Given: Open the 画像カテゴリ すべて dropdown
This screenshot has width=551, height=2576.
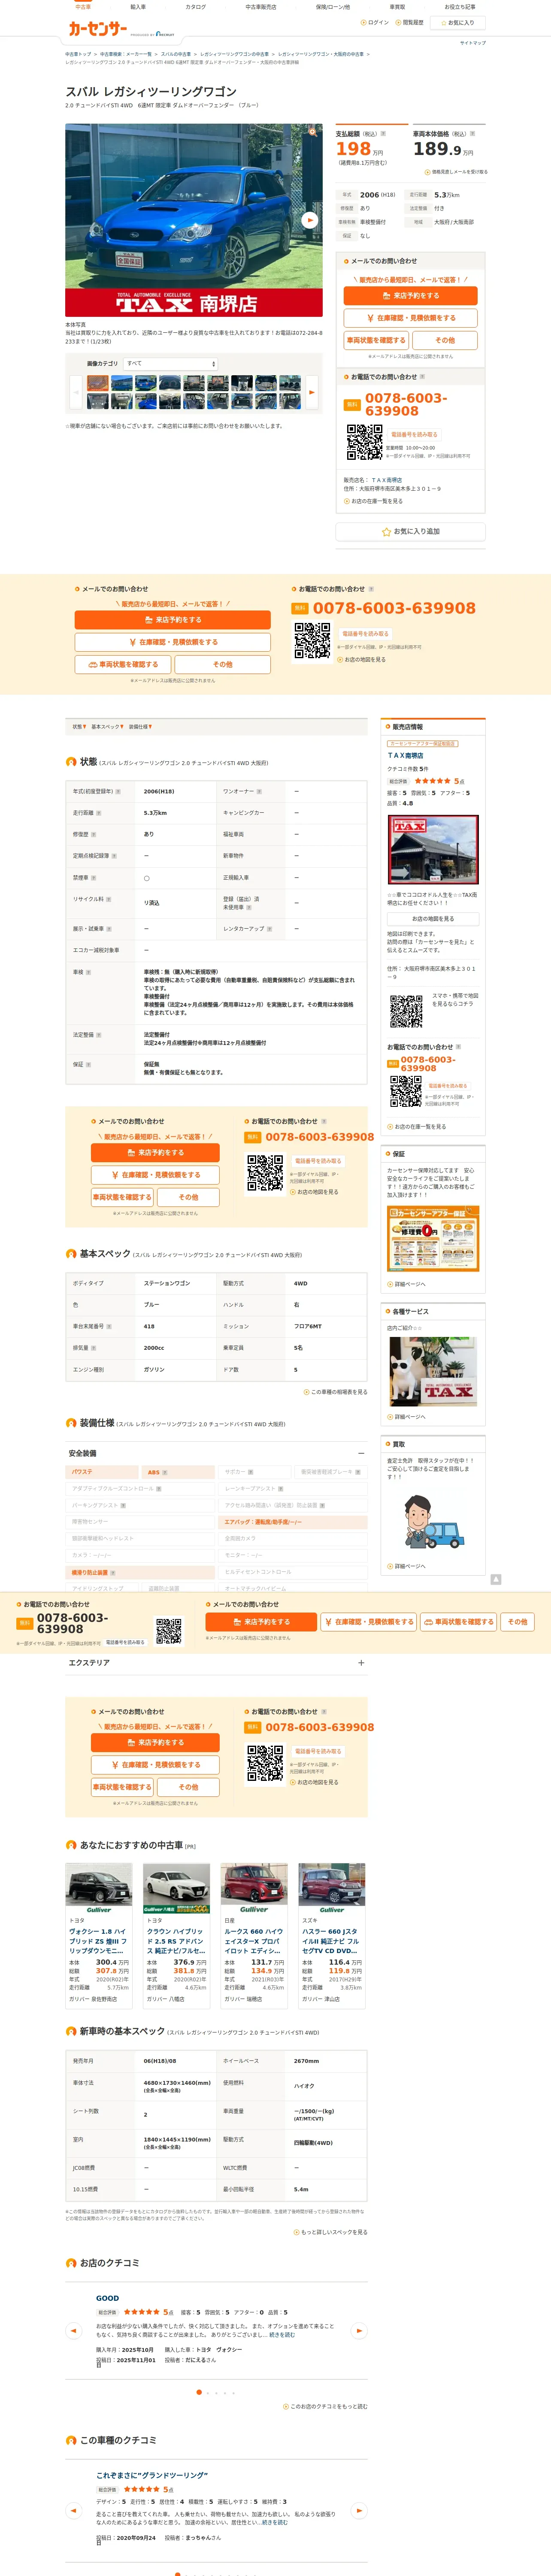Looking at the screenshot, I should point(170,364).
